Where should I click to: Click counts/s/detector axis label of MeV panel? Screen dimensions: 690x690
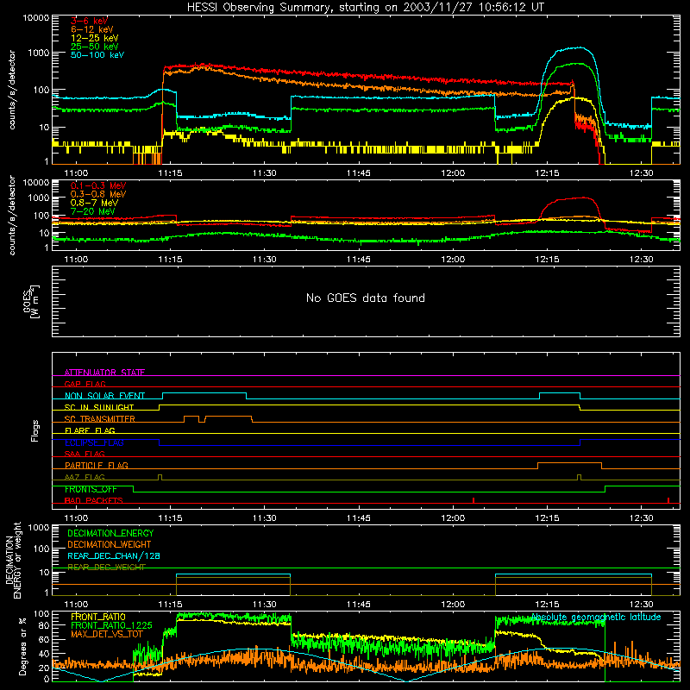[x=12, y=215]
